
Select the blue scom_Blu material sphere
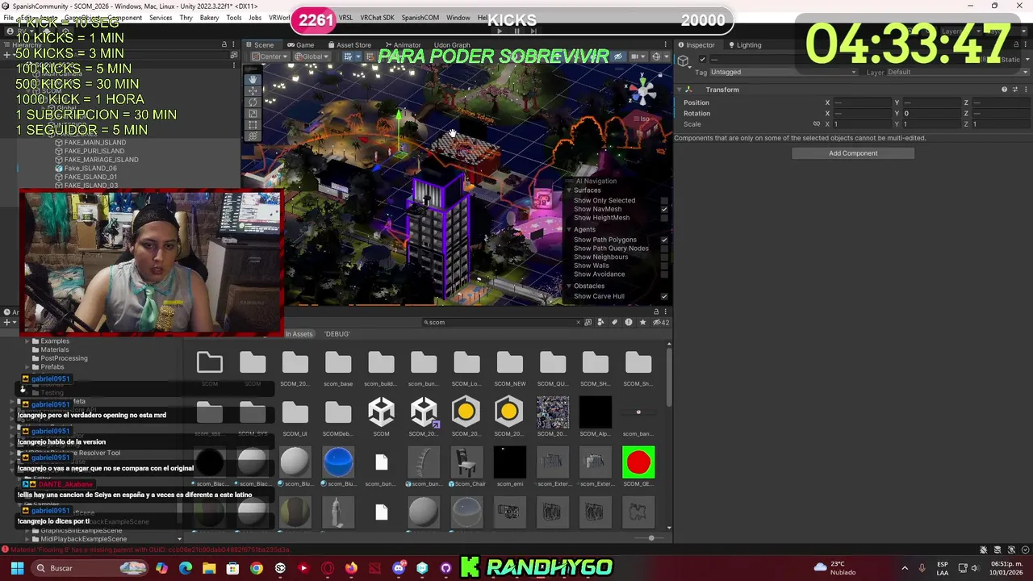[338, 466]
